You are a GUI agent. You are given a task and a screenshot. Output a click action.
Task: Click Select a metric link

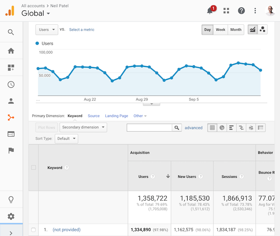pos(82,29)
